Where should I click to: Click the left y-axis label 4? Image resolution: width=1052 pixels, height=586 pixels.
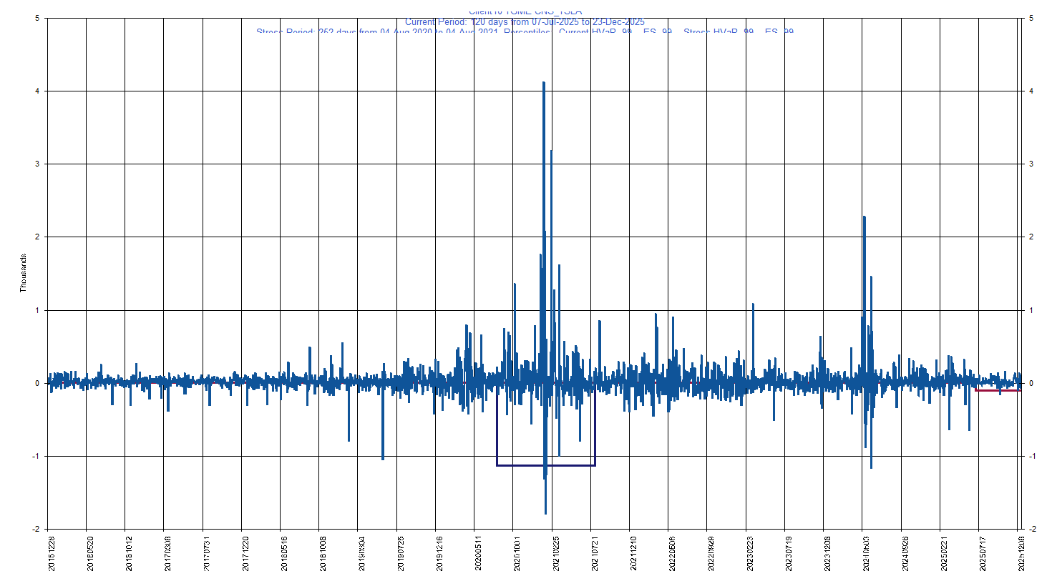click(x=37, y=91)
